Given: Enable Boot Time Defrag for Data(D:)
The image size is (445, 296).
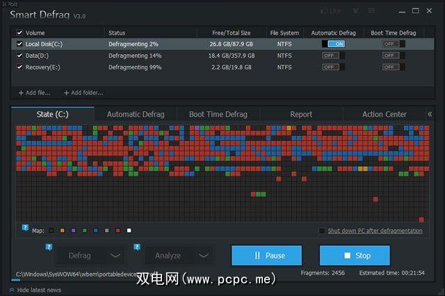Looking at the screenshot, I should coord(394,56).
